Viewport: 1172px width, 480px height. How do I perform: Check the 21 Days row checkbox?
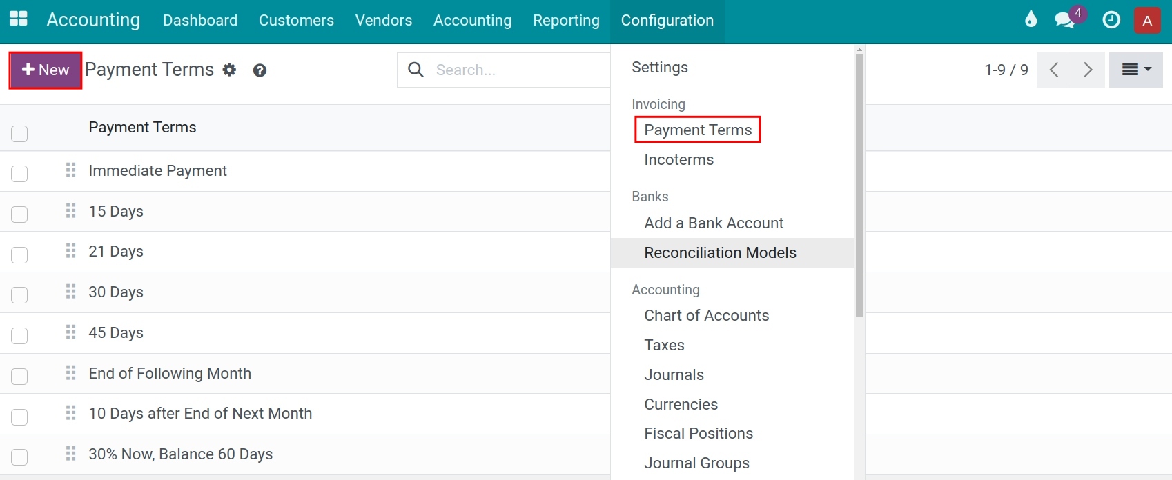click(x=19, y=255)
